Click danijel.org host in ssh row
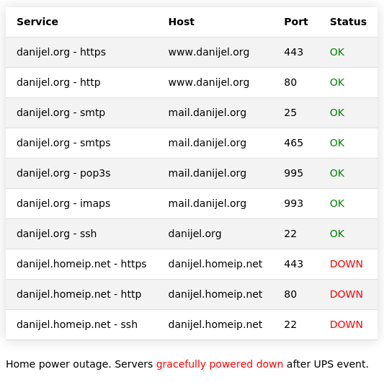 tap(195, 234)
